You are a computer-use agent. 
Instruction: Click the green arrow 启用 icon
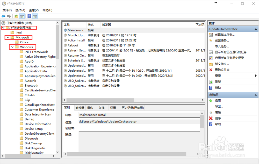click(x=211, y=101)
